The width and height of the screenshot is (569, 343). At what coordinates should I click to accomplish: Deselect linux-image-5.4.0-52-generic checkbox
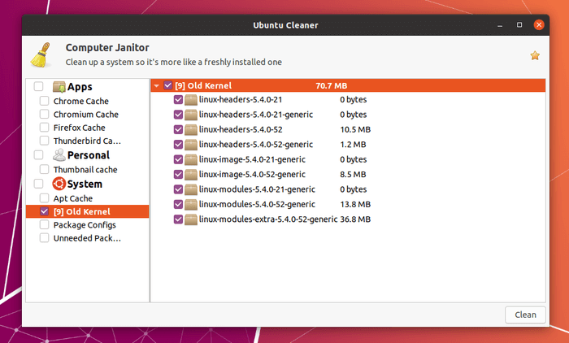coord(178,174)
